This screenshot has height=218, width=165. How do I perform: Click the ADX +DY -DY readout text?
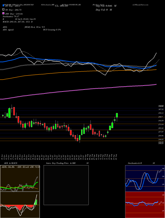(20, 167)
